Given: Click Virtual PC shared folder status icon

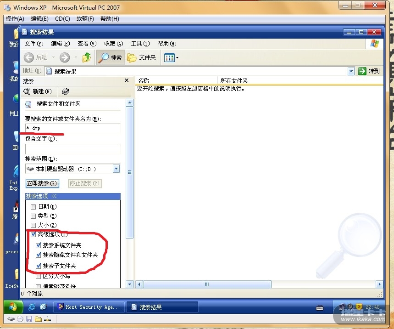Looking at the screenshot, I should tap(38, 319).
